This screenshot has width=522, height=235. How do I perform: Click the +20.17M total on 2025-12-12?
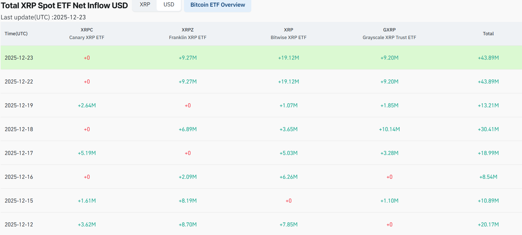[488, 225]
